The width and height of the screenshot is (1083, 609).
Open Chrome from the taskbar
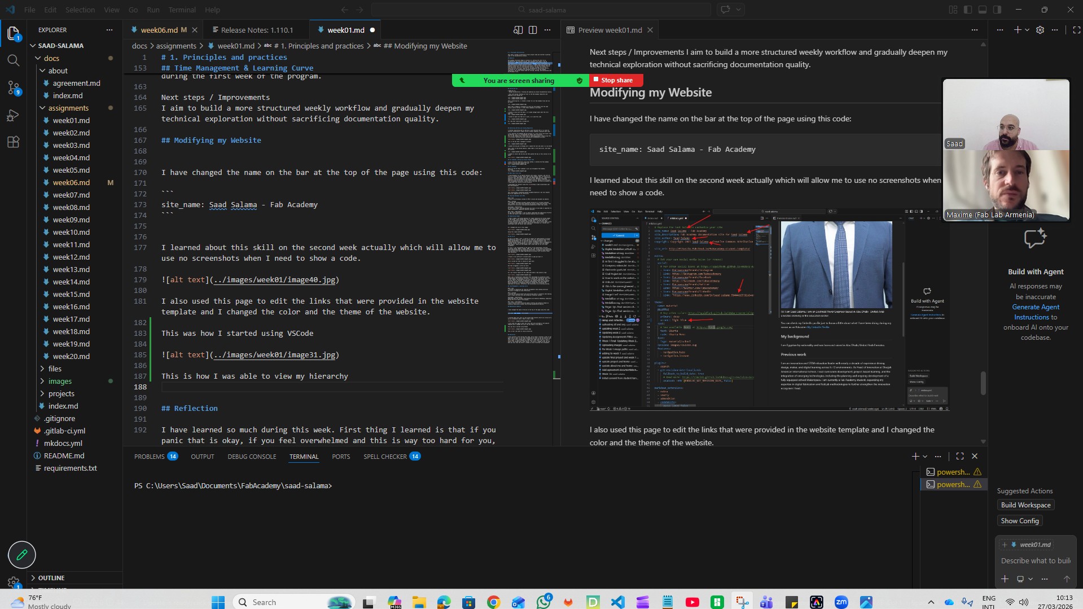coord(494,602)
